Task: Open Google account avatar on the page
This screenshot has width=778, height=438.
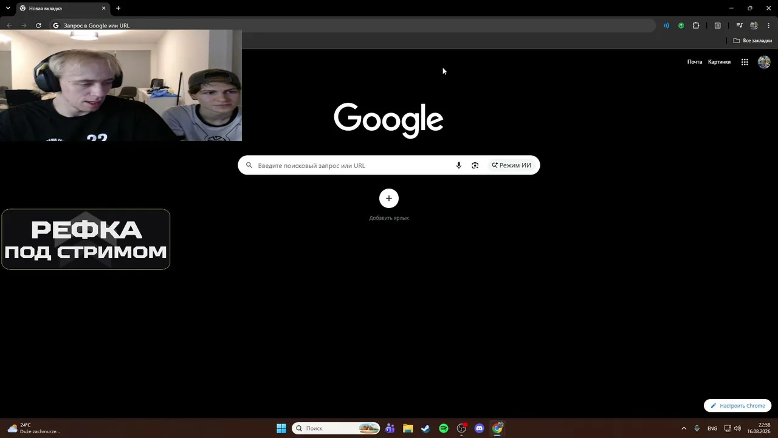Action: 764,62
